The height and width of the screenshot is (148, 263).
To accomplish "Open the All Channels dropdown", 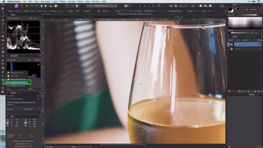I will coord(14,60).
